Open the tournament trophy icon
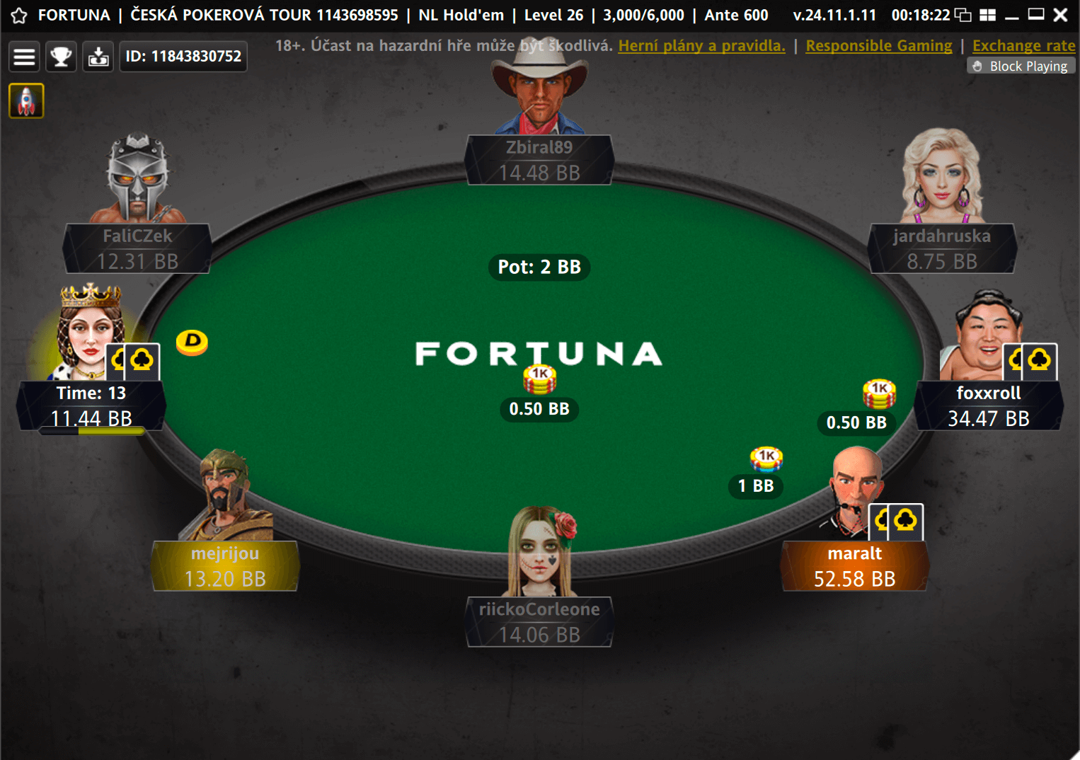This screenshot has width=1080, height=760. coord(62,57)
